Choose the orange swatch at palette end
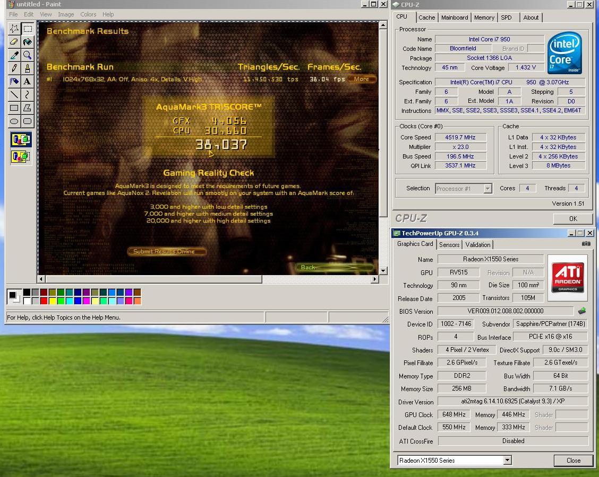Viewport: 599px width, 477px height. pyautogui.click(x=138, y=301)
